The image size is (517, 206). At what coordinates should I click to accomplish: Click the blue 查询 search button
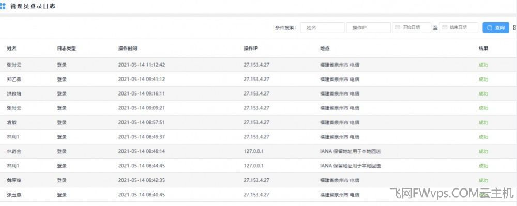[496, 28]
